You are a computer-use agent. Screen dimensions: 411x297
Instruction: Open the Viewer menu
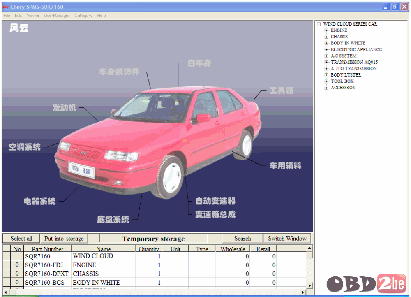click(x=33, y=16)
